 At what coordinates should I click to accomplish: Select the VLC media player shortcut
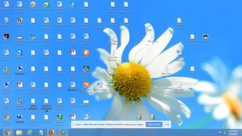[x=6, y=71]
